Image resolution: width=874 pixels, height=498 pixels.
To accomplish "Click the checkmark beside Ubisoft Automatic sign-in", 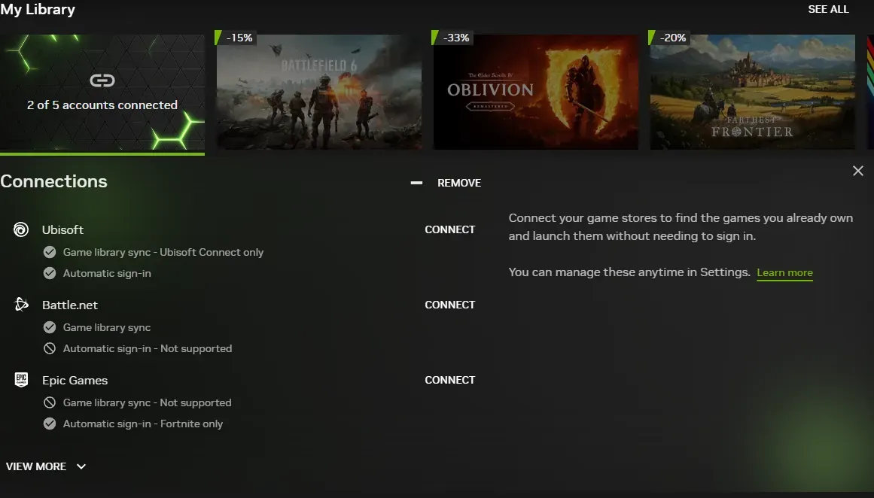I will [50, 273].
